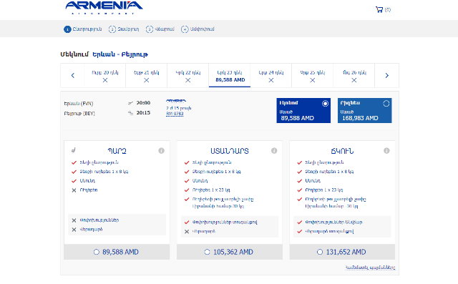Image resolution: width=458 pixels, height=284 pixels.
Task: Open info icon for the ՍՏԱՆԴԱՐՏ fare
Action: (274, 151)
